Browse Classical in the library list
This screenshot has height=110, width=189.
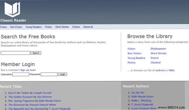tap(156, 62)
